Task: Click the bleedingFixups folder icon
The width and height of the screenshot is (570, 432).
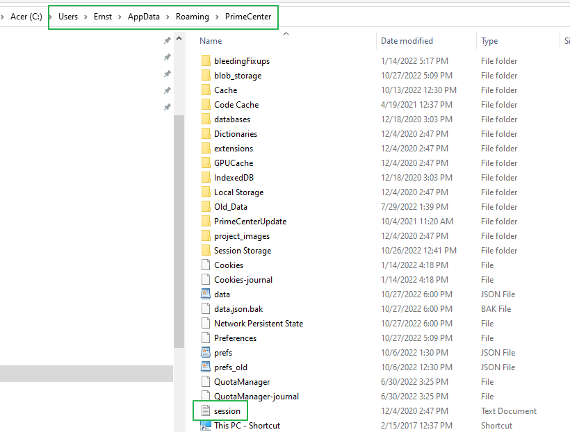Action: click(205, 61)
